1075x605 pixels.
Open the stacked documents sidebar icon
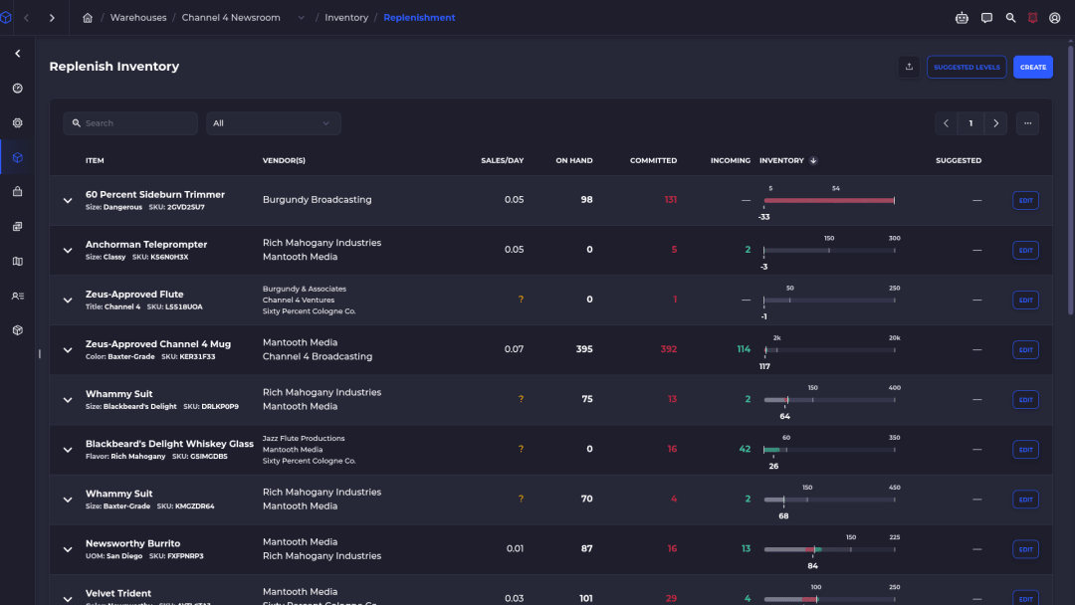coord(18,227)
